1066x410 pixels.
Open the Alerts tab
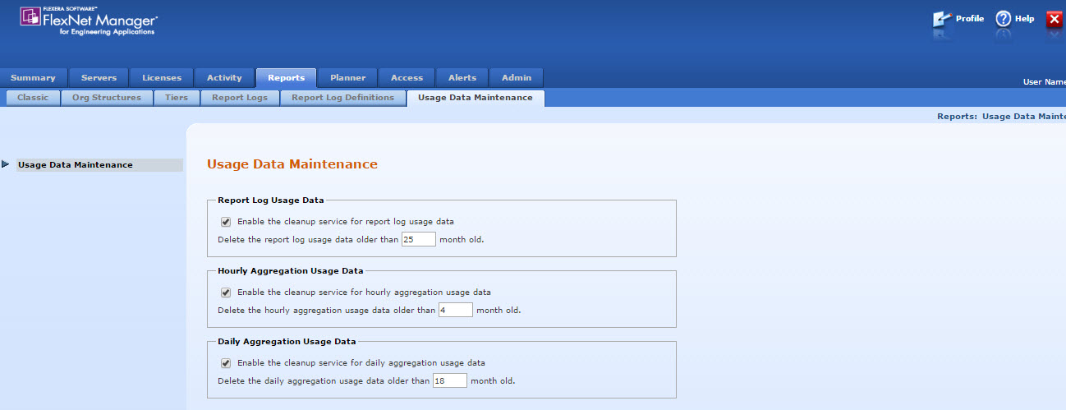(462, 78)
